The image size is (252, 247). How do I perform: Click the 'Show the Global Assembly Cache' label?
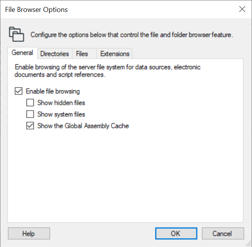83,126
